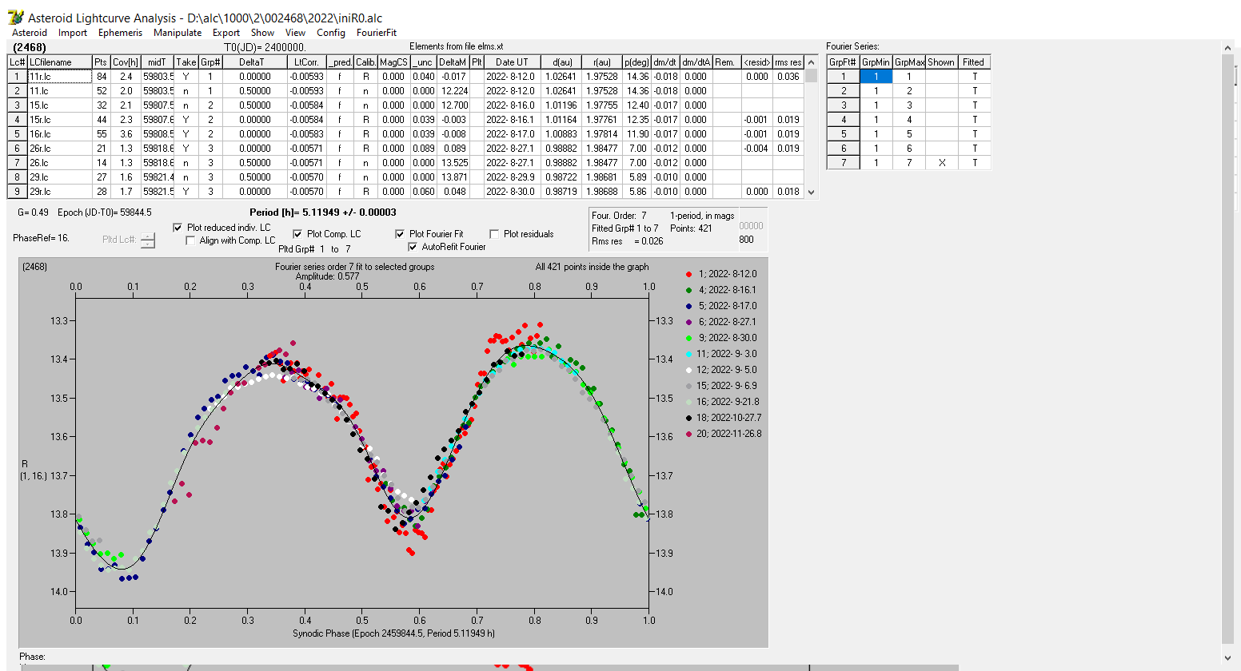This screenshot has width=1241, height=671.
Task: Select file cell 15r.lc
Action: (x=59, y=120)
